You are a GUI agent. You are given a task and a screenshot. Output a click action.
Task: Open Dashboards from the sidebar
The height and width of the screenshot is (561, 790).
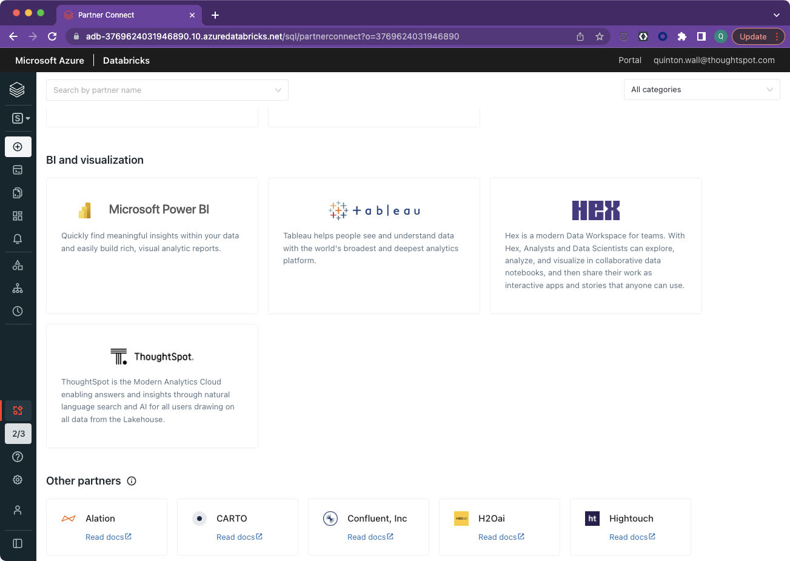18,216
